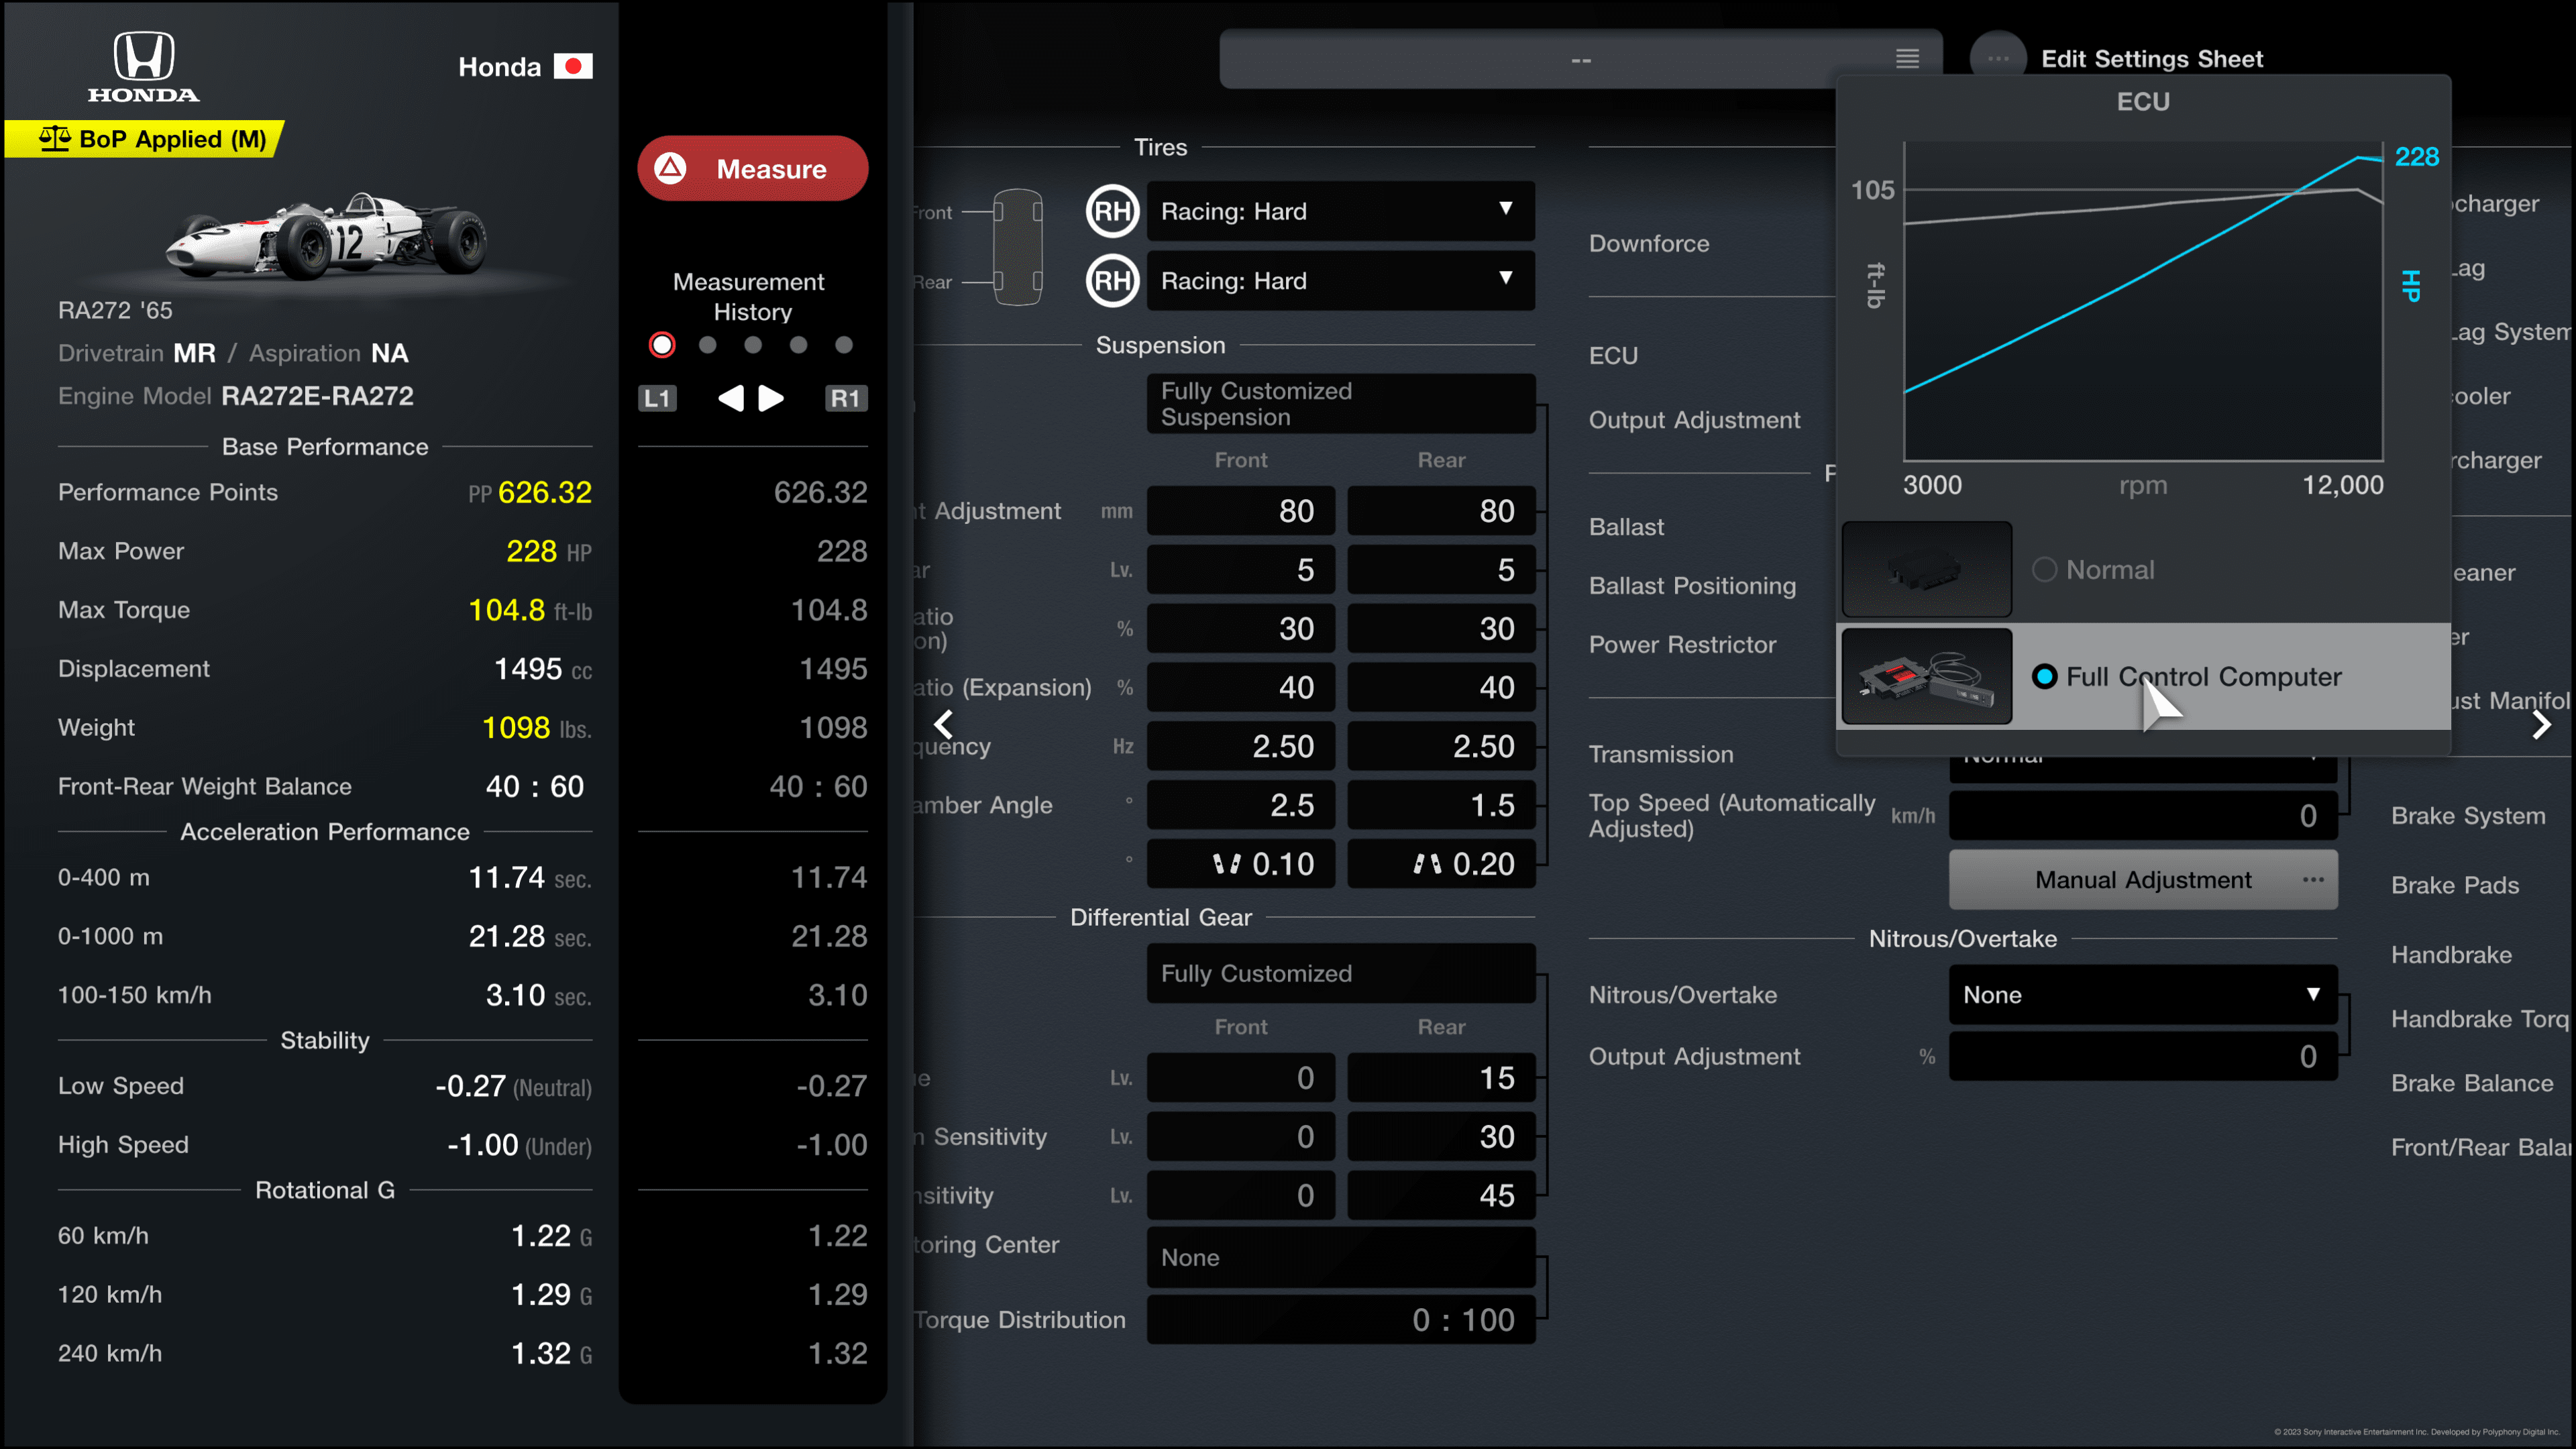Click the Handbrake label
This screenshot has width=2576, height=1449.
[x=2451, y=955]
